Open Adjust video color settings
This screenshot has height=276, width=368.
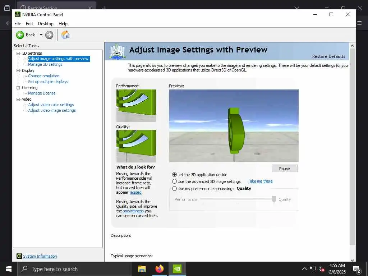(x=51, y=105)
